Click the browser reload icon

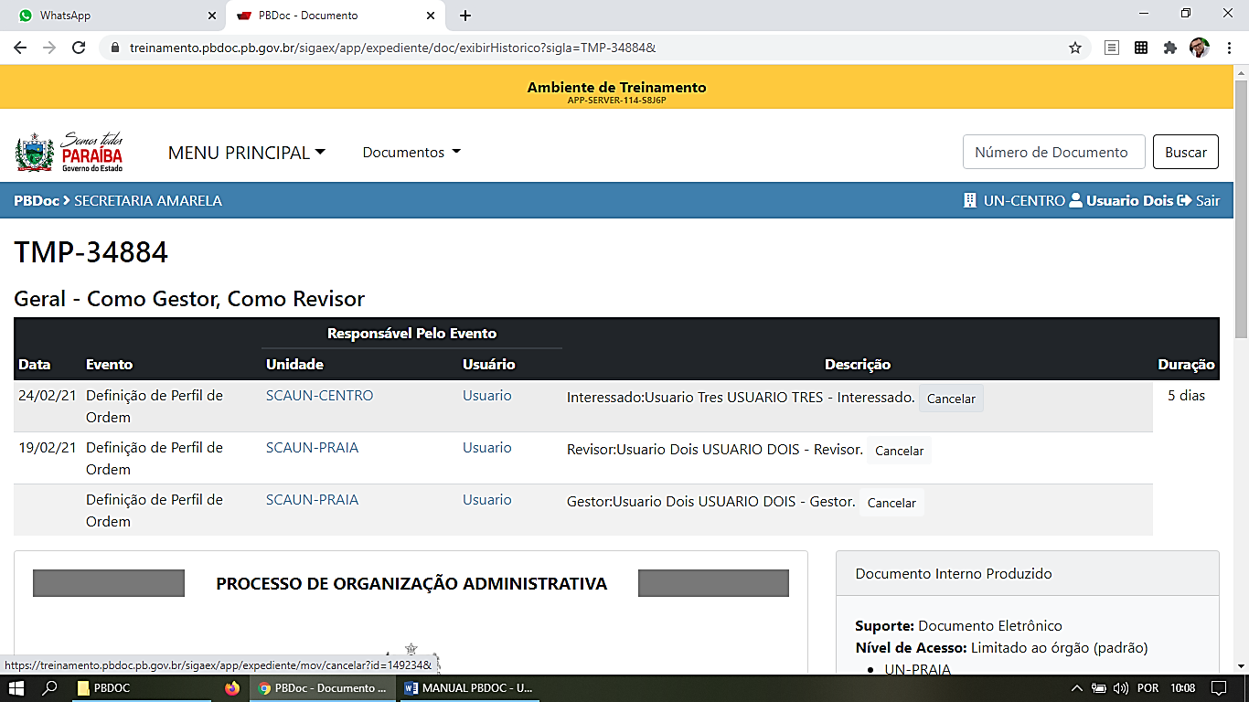coord(79,48)
